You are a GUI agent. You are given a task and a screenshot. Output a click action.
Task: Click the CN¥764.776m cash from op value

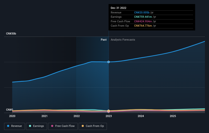pyautogui.click(x=143, y=26)
